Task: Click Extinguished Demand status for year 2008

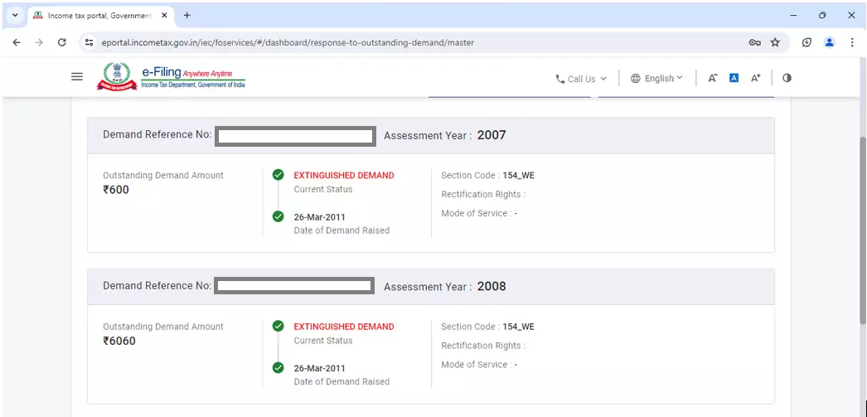Action: coord(344,327)
